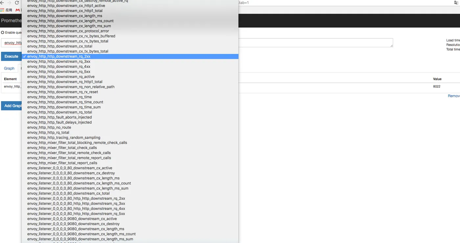Screen dimensions: 460x243
Task: Choose envoy_listener_0_0_0_0_9080_downstream_cx_active
Action: pyautogui.click(x=130, y=219)
